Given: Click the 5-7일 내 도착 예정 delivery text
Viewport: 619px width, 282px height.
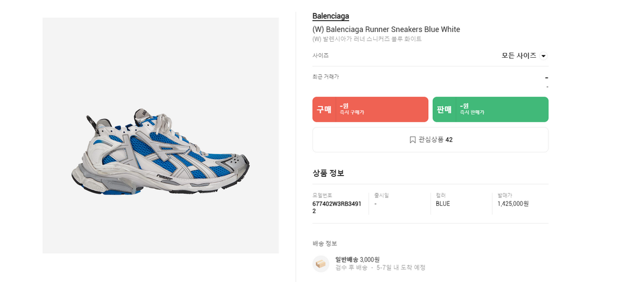Looking at the screenshot, I should click(401, 268).
